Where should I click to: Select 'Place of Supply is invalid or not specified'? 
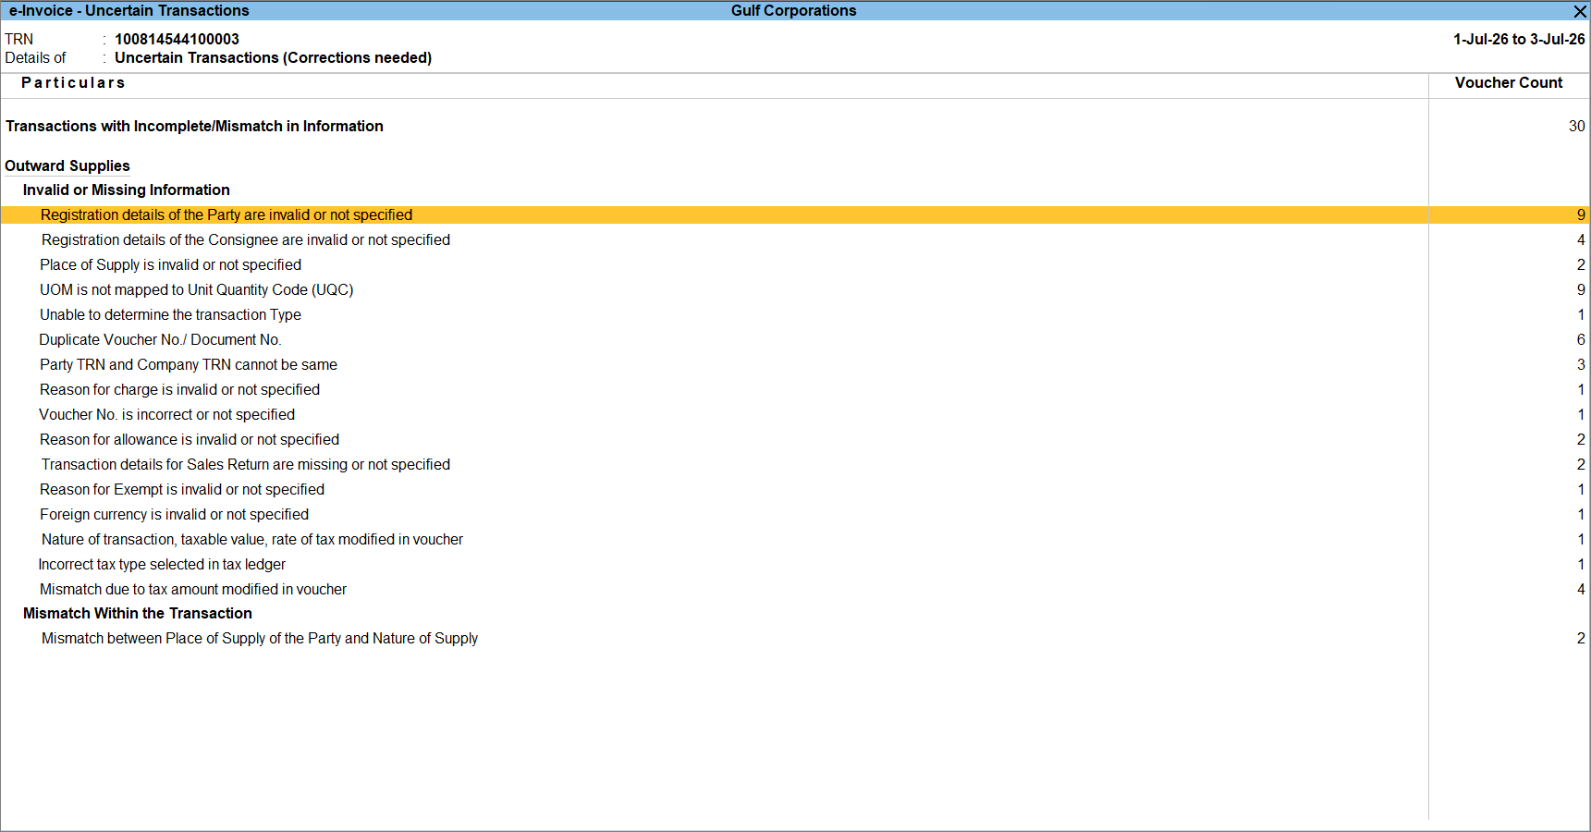tap(795, 264)
